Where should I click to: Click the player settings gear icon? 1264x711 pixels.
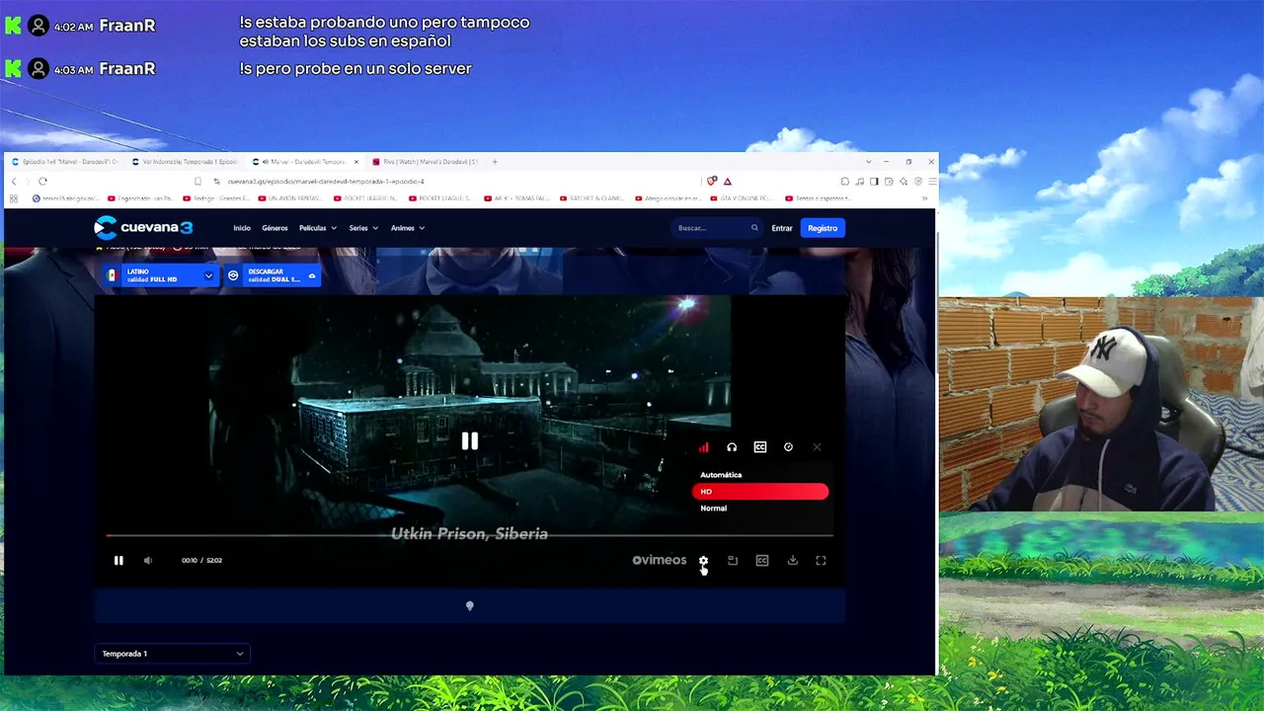[x=703, y=560]
